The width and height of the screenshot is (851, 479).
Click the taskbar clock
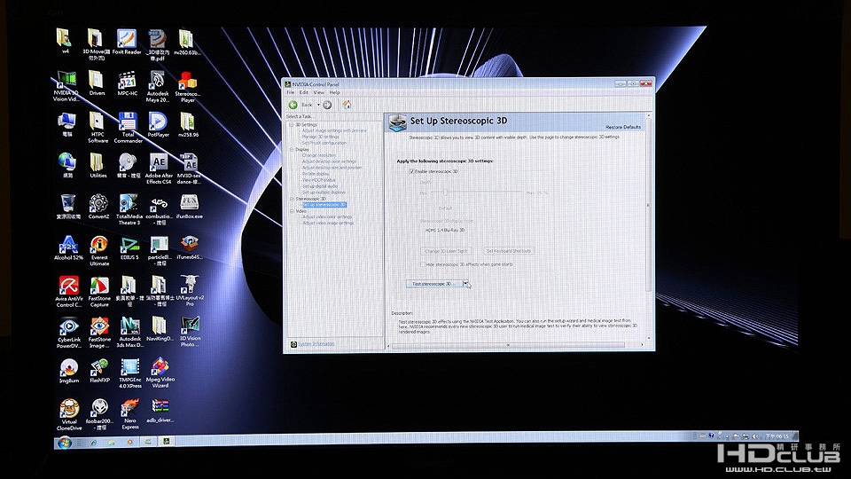pyautogui.click(x=777, y=436)
